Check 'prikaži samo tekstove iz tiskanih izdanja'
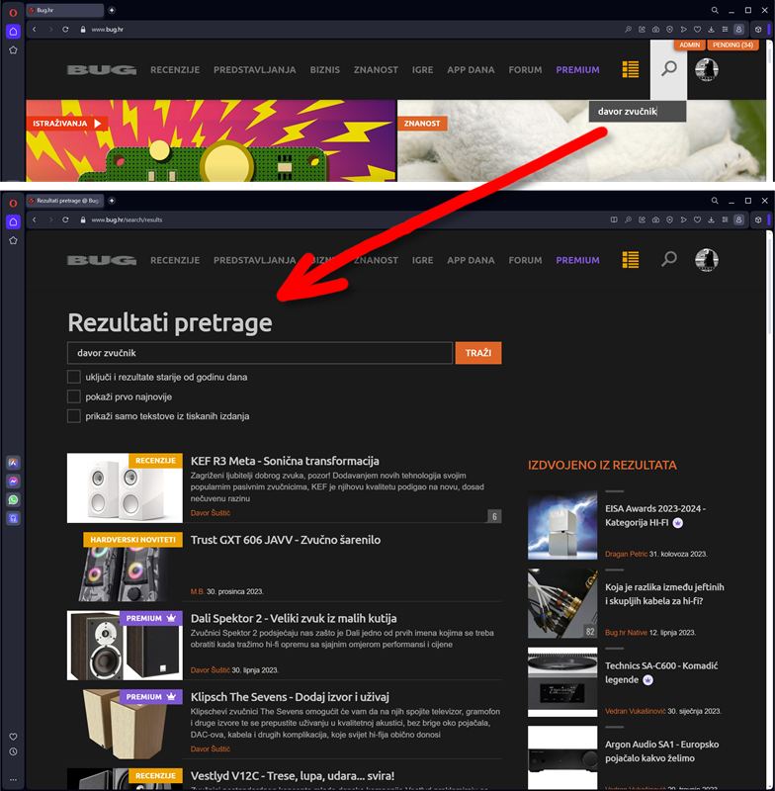The image size is (775, 791). coord(73,416)
